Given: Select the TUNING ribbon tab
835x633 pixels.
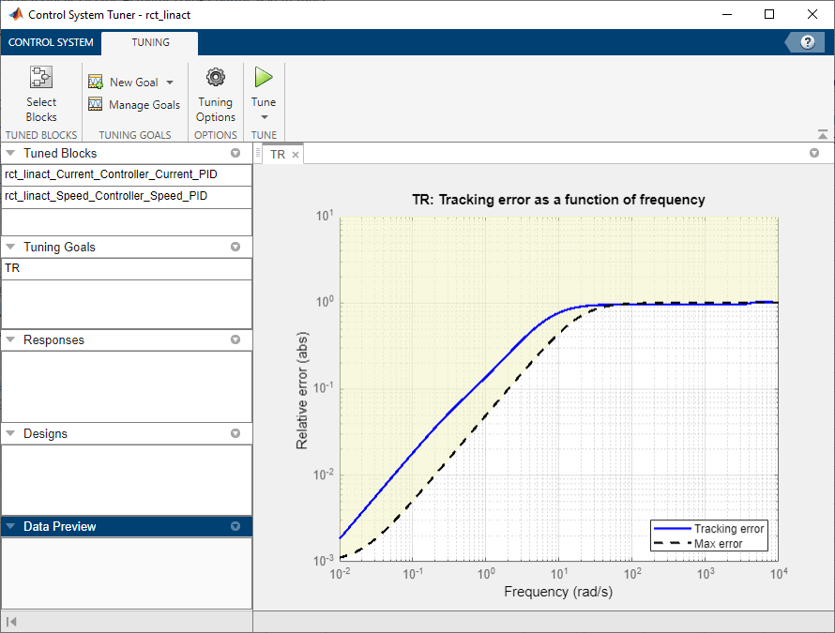Looking at the screenshot, I should [x=150, y=42].
